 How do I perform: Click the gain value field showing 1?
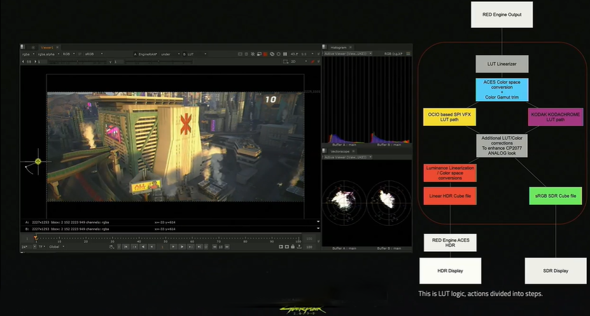pyautogui.click(x=43, y=62)
